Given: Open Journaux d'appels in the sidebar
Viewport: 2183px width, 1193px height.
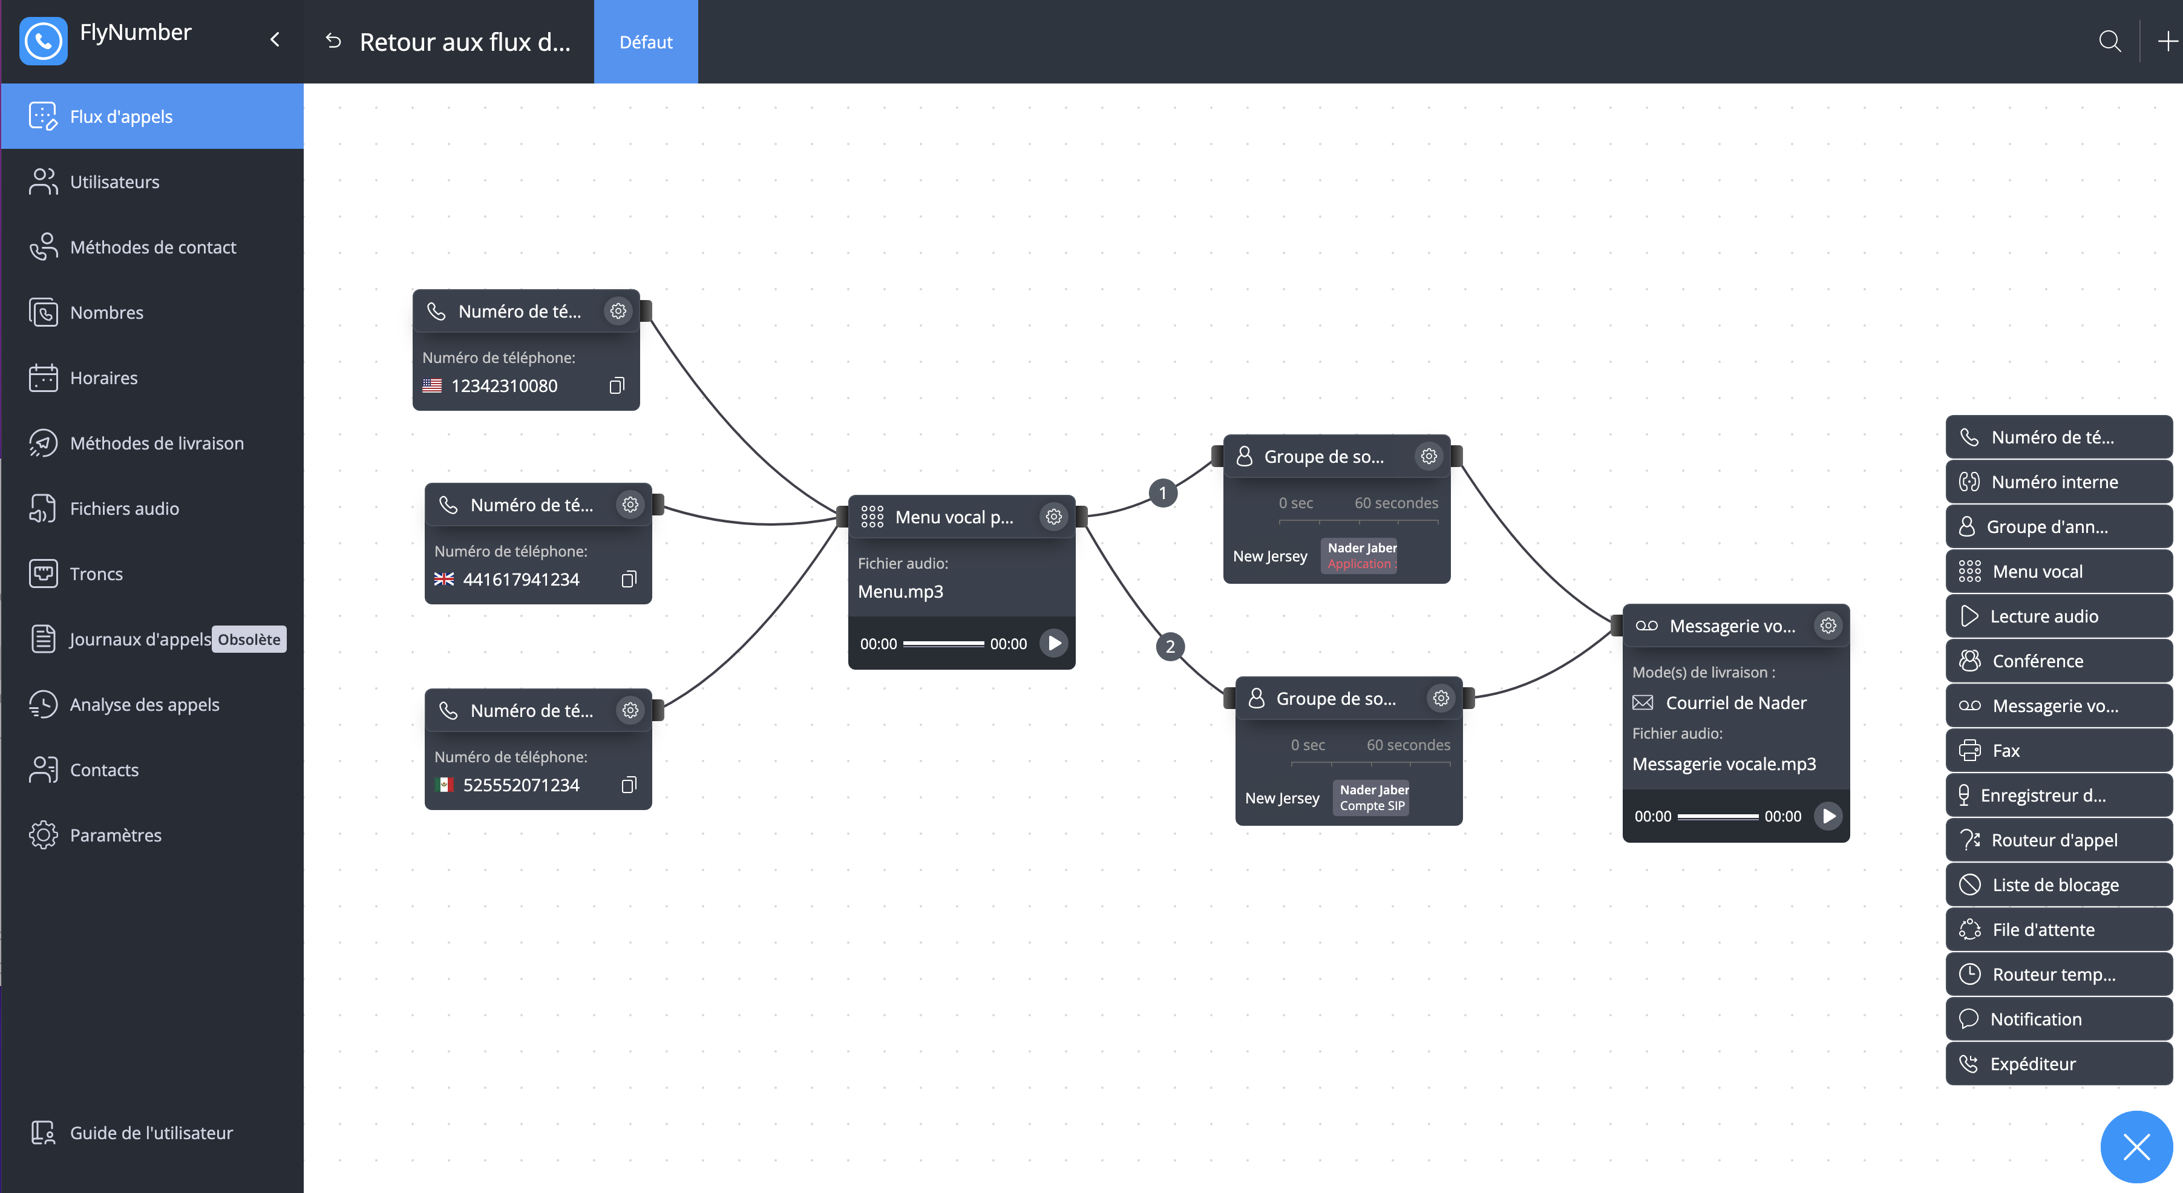Looking at the screenshot, I should [x=152, y=638].
